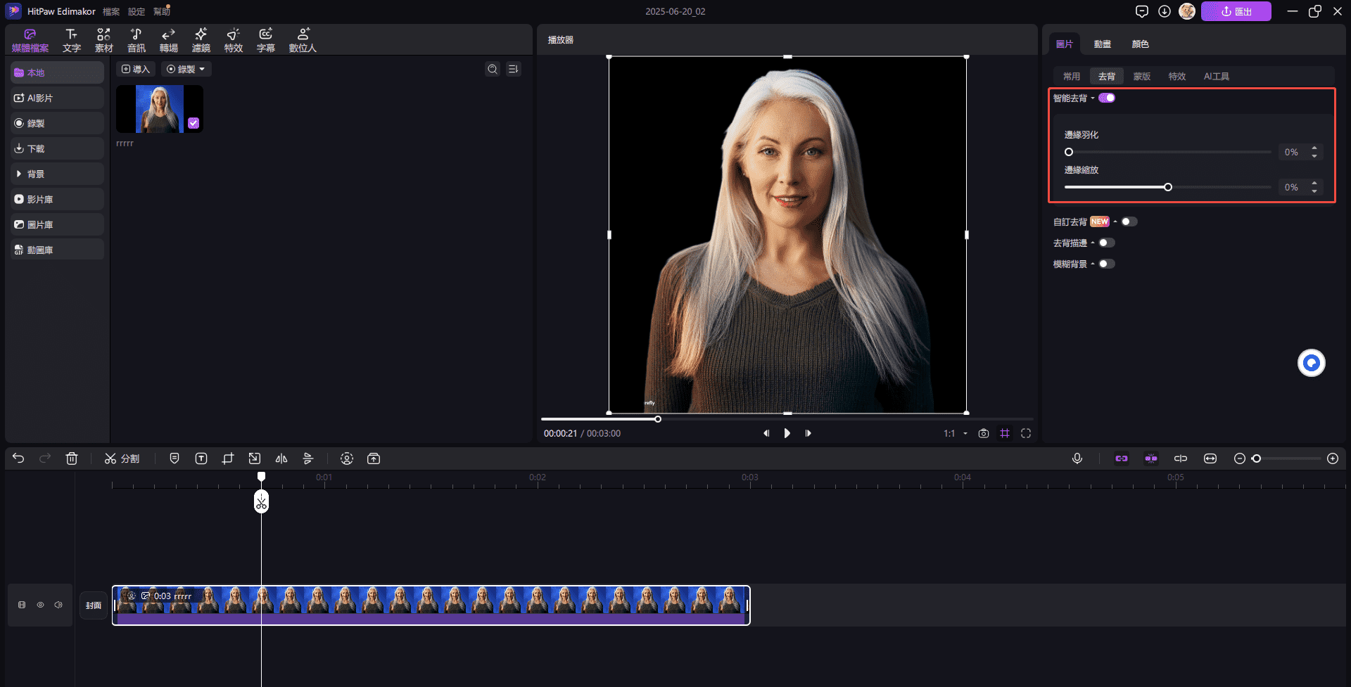Turn off the 智能去背 toggle

point(1108,98)
